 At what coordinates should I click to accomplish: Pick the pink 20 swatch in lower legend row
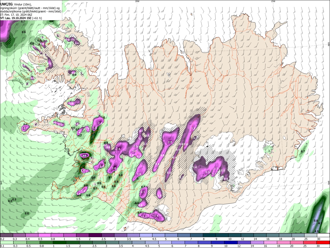(x=296, y=243)
